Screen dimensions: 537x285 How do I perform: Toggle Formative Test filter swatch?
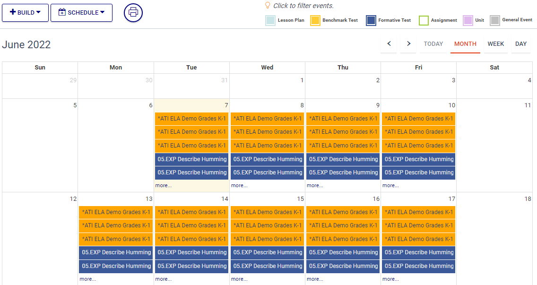(371, 20)
